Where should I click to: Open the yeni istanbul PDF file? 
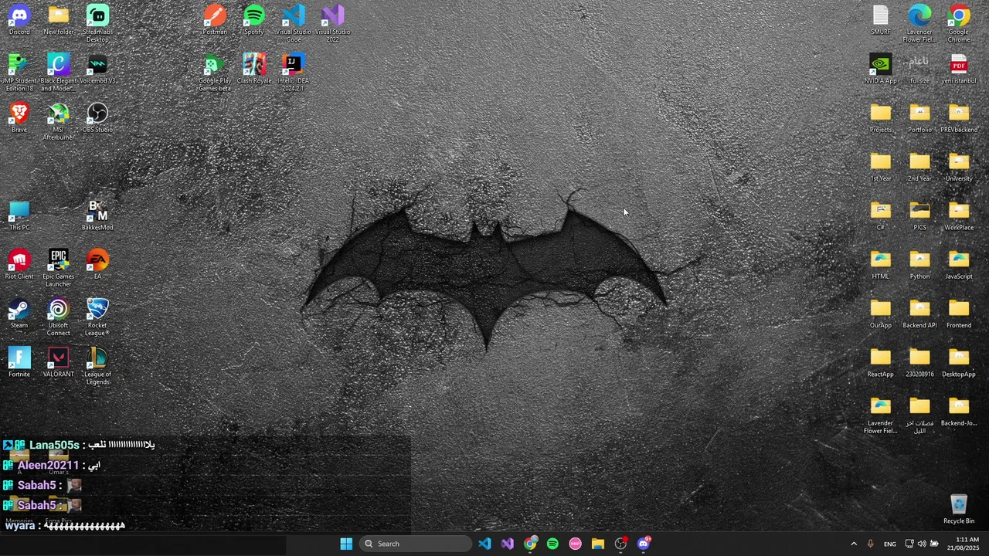(959, 69)
